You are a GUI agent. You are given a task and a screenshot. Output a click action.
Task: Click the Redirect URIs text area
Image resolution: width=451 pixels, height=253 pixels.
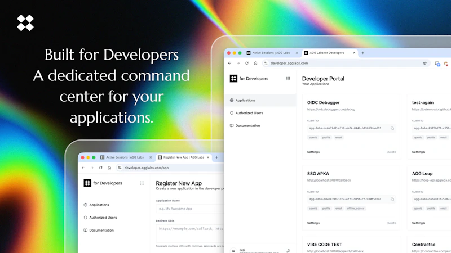tap(190, 233)
